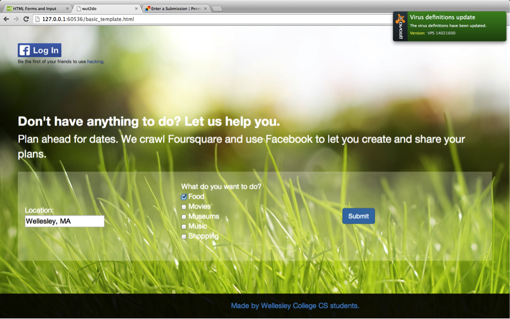Close the HTML Forms and Input tab

pyautogui.click(x=67, y=8)
